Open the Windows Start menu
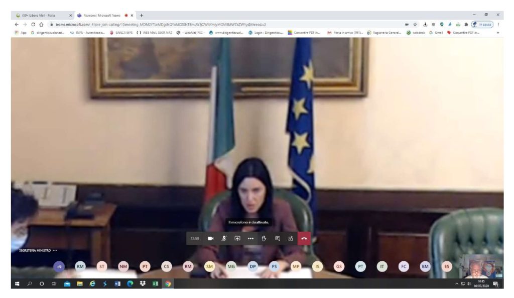The width and height of the screenshot is (514, 298). (17, 283)
